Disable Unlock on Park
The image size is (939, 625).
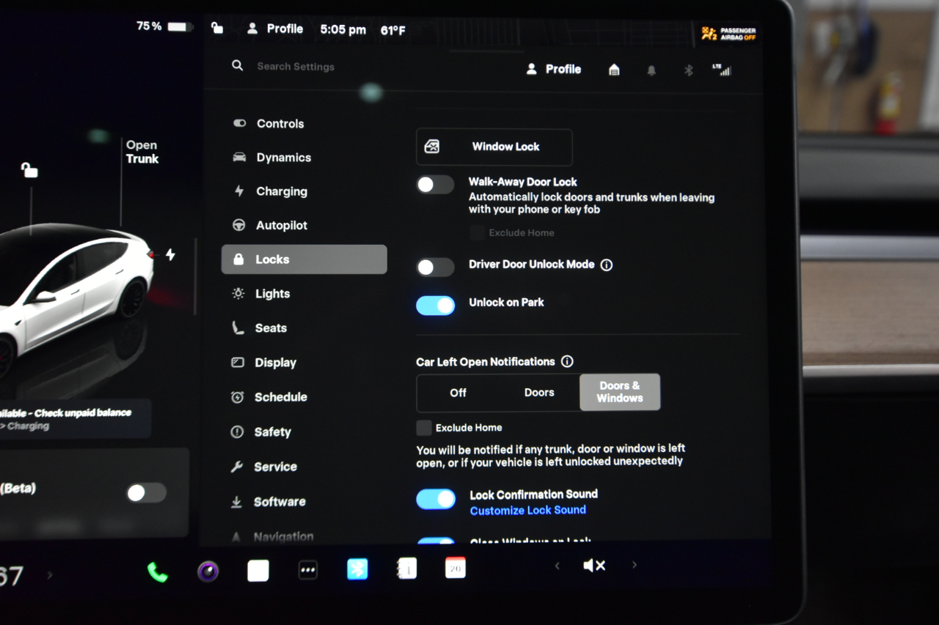click(x=435, y=306)
